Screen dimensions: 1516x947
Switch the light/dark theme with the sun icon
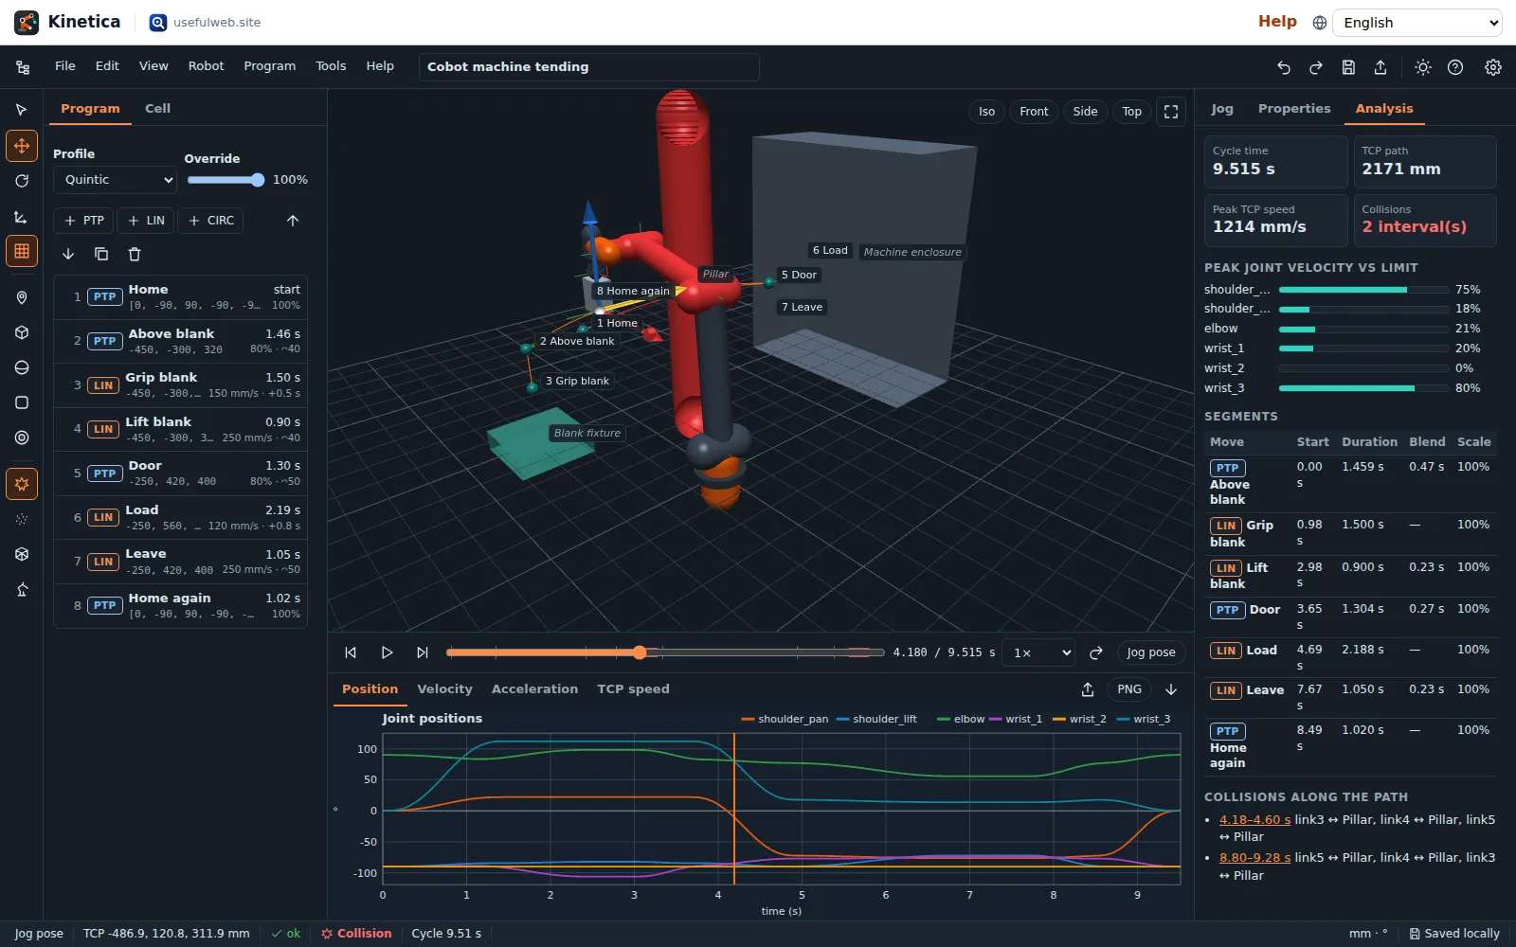point(1423,67)
